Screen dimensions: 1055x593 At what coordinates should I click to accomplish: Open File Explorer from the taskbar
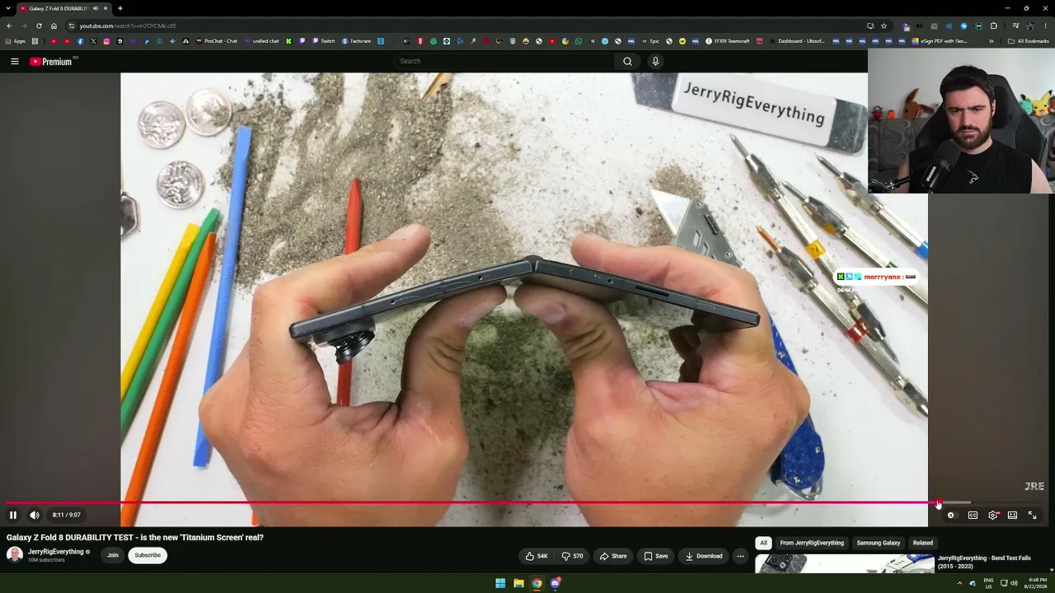pyautogui.click(x=518, y=583)
